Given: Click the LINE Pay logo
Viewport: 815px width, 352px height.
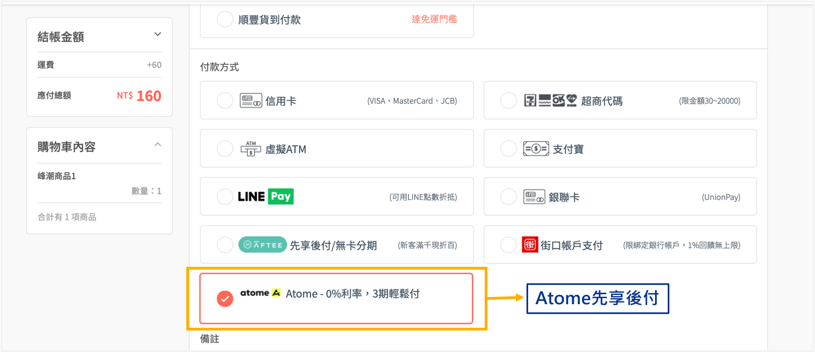Looking at the screenshot, I should click(x=265, y=197).
